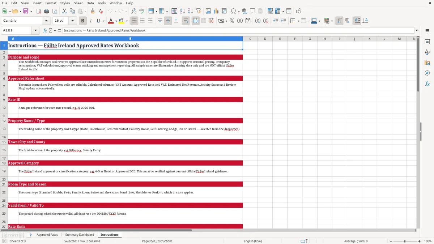Open the Borders dropdown arrow
The image size is (434, 244).
(x=299, y=21)
